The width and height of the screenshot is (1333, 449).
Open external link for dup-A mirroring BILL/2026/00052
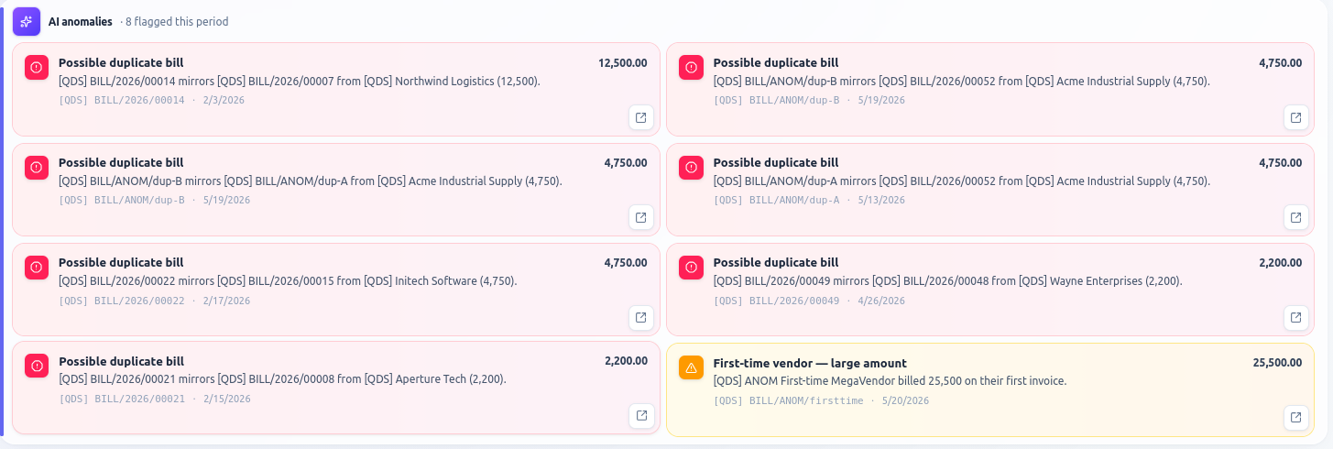pyautogui.click(x=1295, y=217)
